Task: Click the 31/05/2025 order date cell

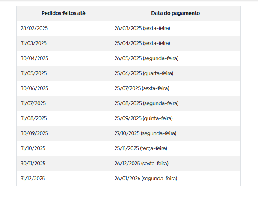Action: [x=63, y=73]
